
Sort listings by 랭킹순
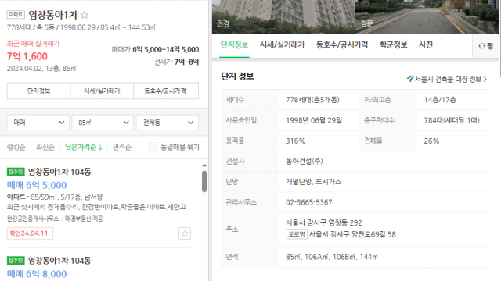[x=16, y=147]
